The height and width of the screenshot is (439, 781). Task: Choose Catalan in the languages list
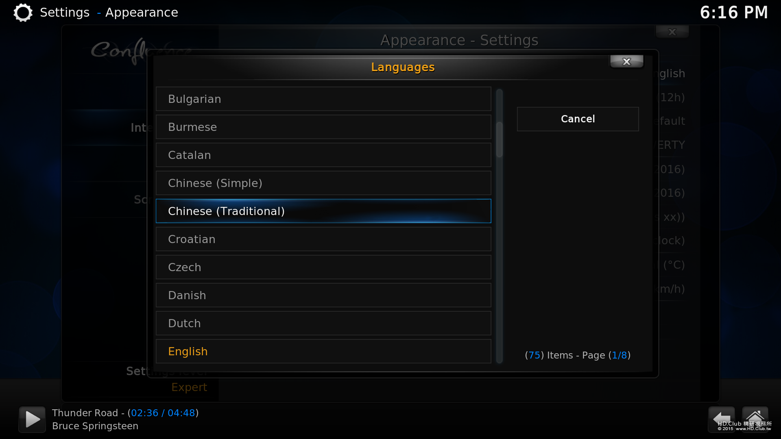[323, 155]
